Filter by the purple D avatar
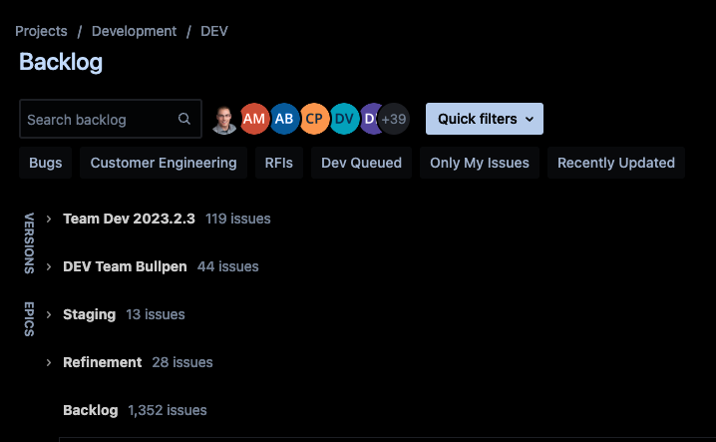The width and height of the screenshot is (716, 442). [x=369, y=119]
